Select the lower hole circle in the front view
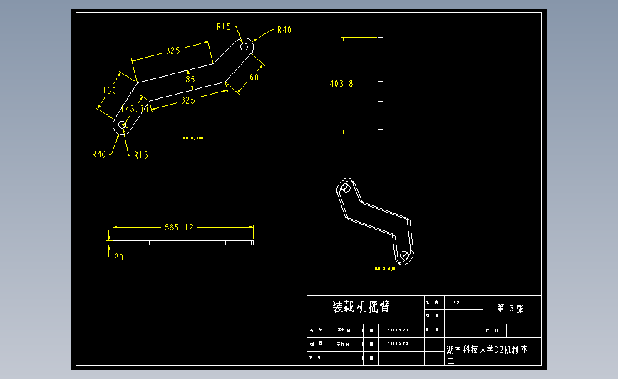The height and width of the screenshot is (379, 618). tap(122, 125)
